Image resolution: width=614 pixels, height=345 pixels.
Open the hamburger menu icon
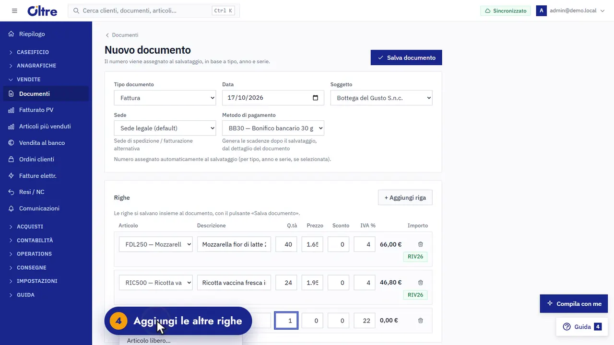coord(14,11)
